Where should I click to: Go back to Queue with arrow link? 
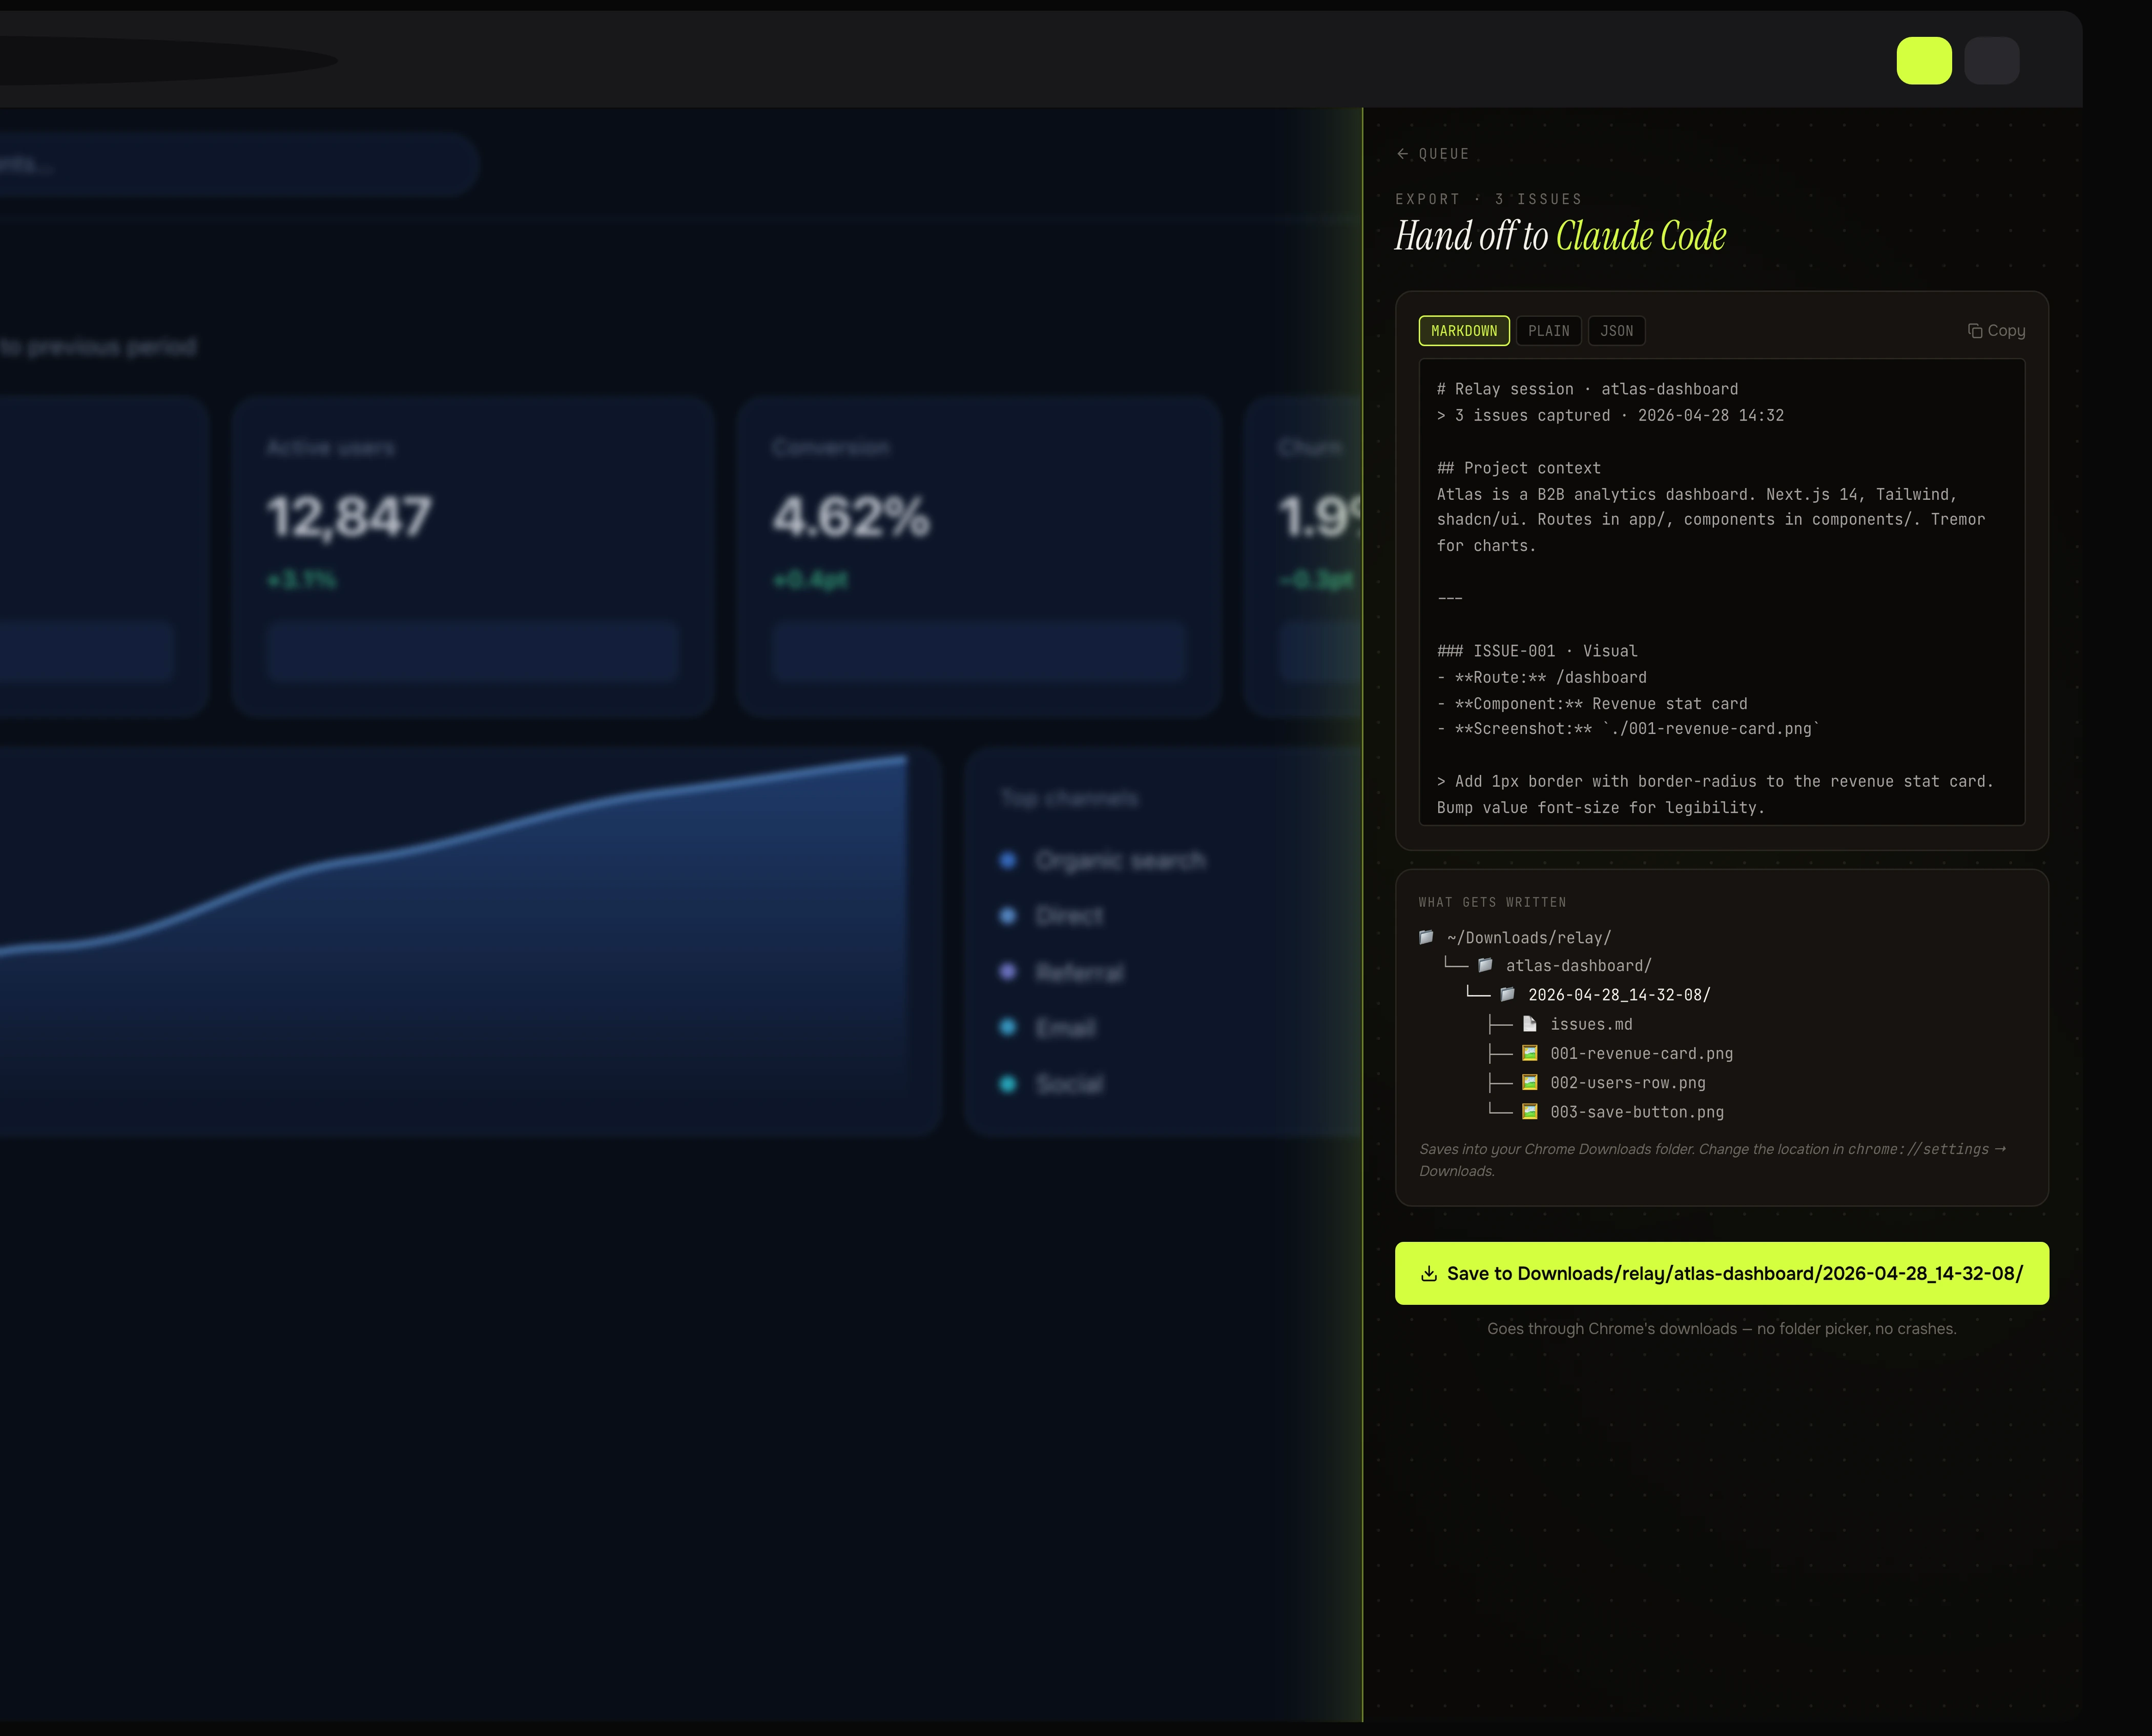point(1433,154)
